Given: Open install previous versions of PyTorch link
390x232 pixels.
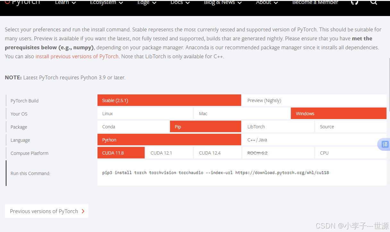Looking at the screenshot, I should (77, 56).
